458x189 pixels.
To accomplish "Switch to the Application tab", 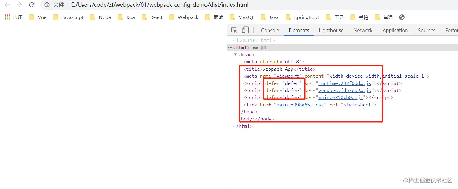I will coord(395,30).
